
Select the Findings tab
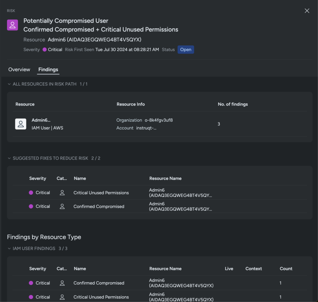[x=48, y=69]
